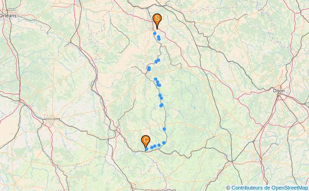Select the second blue dot right of C marker
The width and height of the screenshot is (309, 191).
tap(152, 147)
